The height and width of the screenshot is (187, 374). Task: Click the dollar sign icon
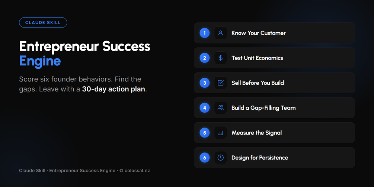220,58
